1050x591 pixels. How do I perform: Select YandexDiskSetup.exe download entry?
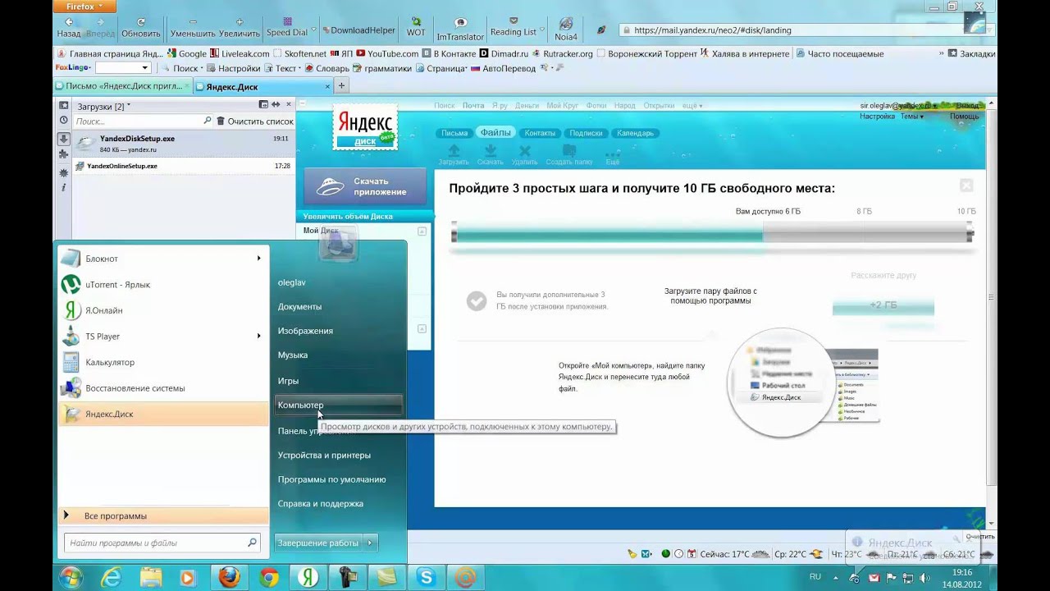coord(182,144)
